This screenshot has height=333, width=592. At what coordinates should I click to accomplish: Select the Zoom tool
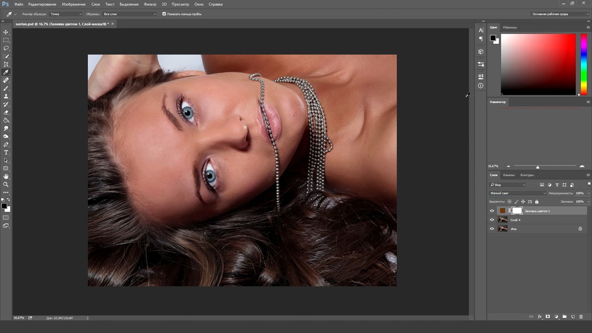6,184
